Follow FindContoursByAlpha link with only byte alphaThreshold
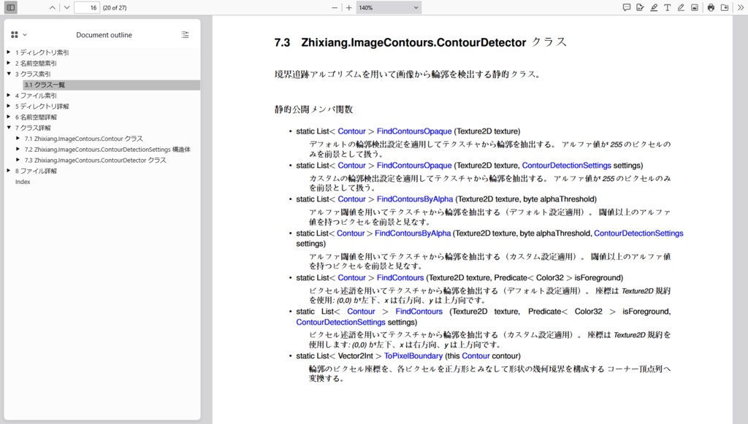 (415, 199)
